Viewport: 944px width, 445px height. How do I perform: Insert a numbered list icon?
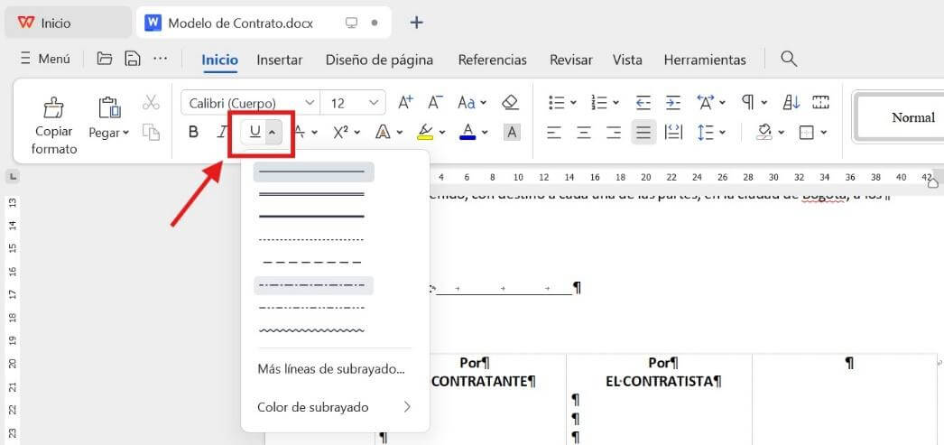pos(599,103)
